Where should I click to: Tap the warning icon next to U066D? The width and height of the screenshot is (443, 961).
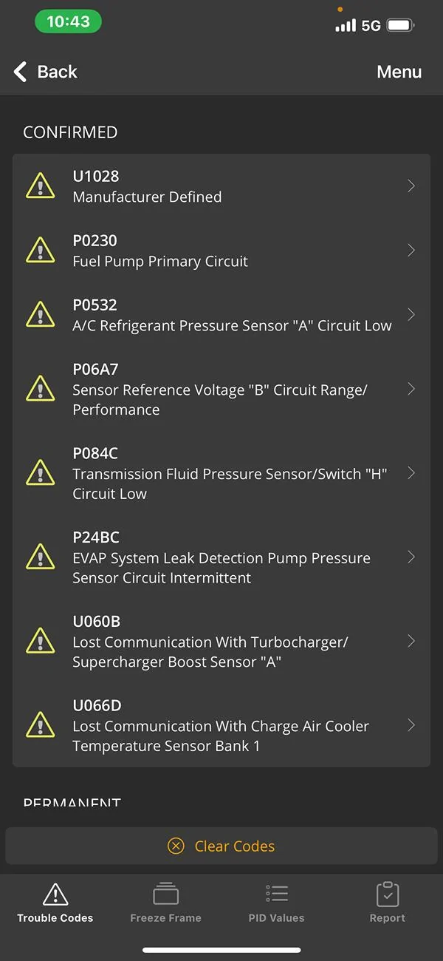(41, 725)
